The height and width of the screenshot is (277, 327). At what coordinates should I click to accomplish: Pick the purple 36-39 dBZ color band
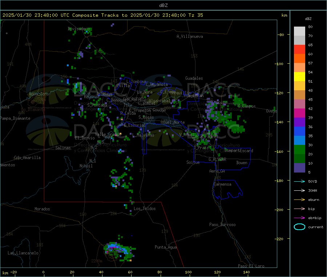click(x=299, y=122)
